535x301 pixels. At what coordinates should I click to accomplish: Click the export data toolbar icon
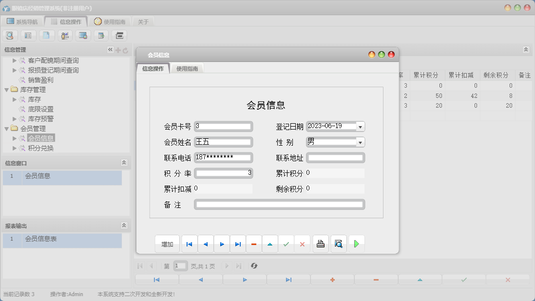[x=101, y=35]
